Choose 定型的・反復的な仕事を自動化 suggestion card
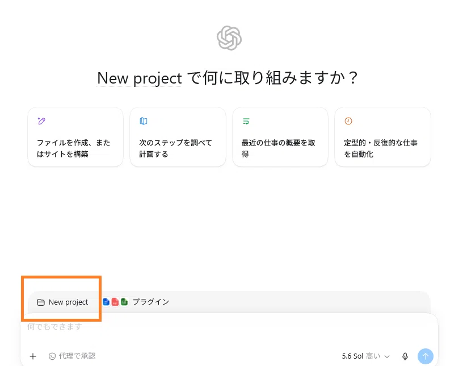The width and height of the screenshot is (467, 366). click(382, 137)
